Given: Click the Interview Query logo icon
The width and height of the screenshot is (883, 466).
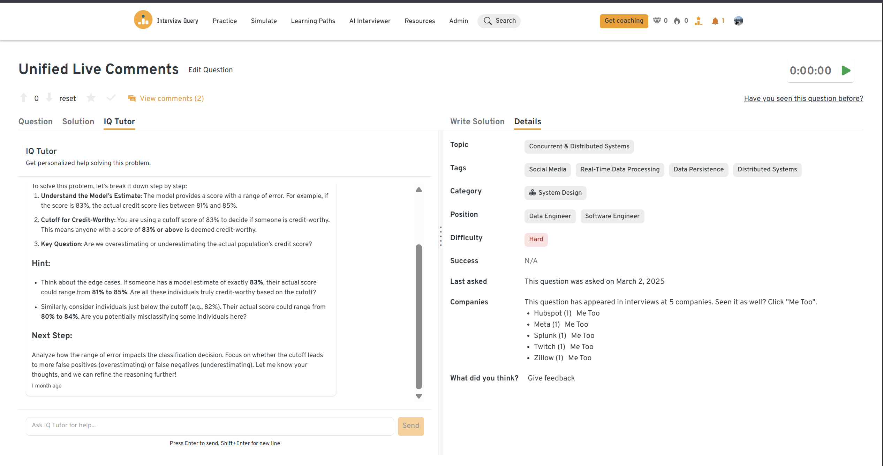Looking at the screenshot, I should coord(143,20).
